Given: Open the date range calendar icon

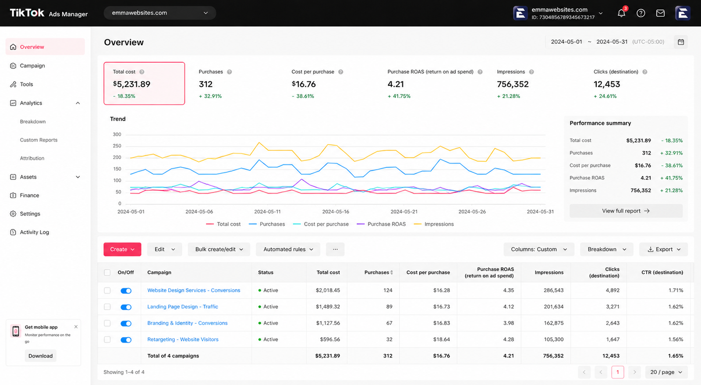Looking at the screenshot, I should [681, 42].
